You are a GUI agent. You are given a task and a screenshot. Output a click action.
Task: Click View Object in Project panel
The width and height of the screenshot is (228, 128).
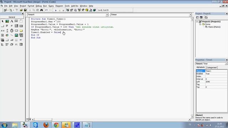(201, 17)
